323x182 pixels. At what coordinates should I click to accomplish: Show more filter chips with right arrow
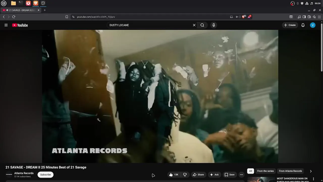tap(311, 171)
